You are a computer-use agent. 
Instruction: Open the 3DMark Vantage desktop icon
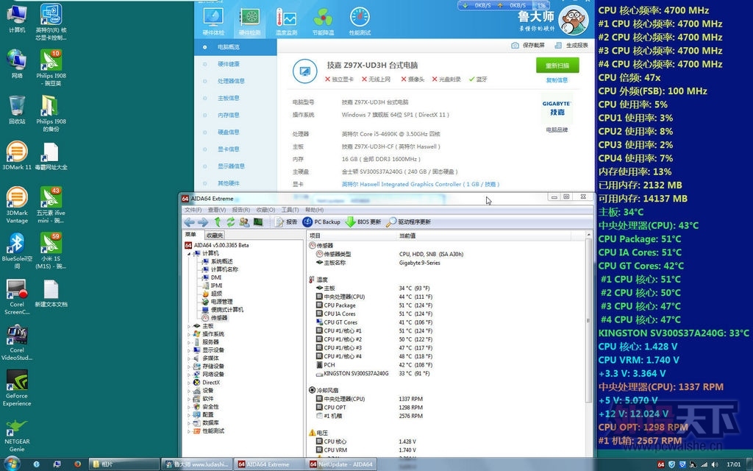(17, 205)
